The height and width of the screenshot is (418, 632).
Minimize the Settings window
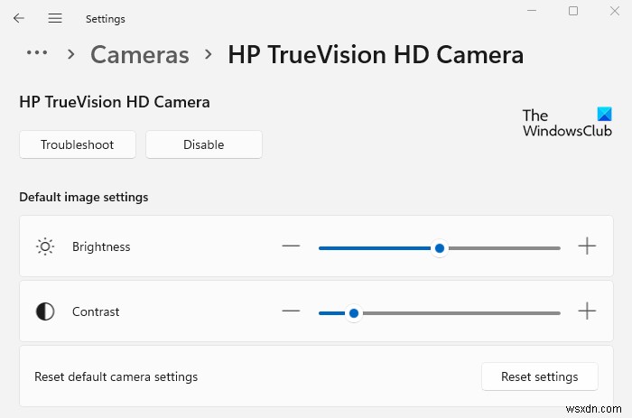(531, 11)
